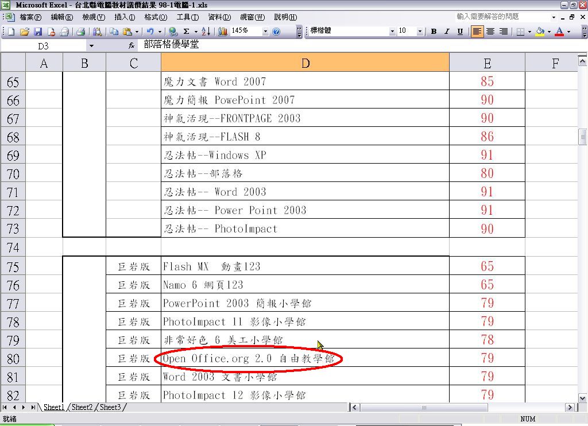Click the vertical scrollbar down arrow

coord(582,398)
